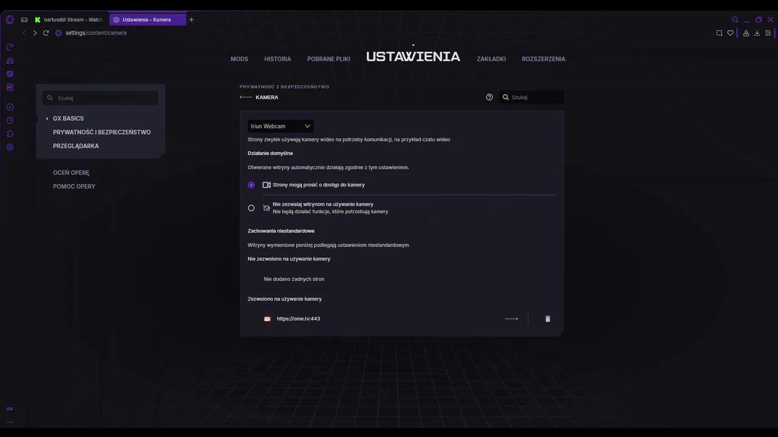Open the MODS section

click(239, 59)
